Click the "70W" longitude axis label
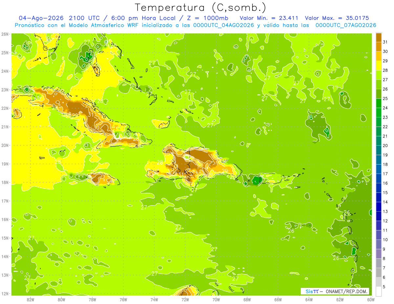The image size is (394, 304). (x=216, y=299)
